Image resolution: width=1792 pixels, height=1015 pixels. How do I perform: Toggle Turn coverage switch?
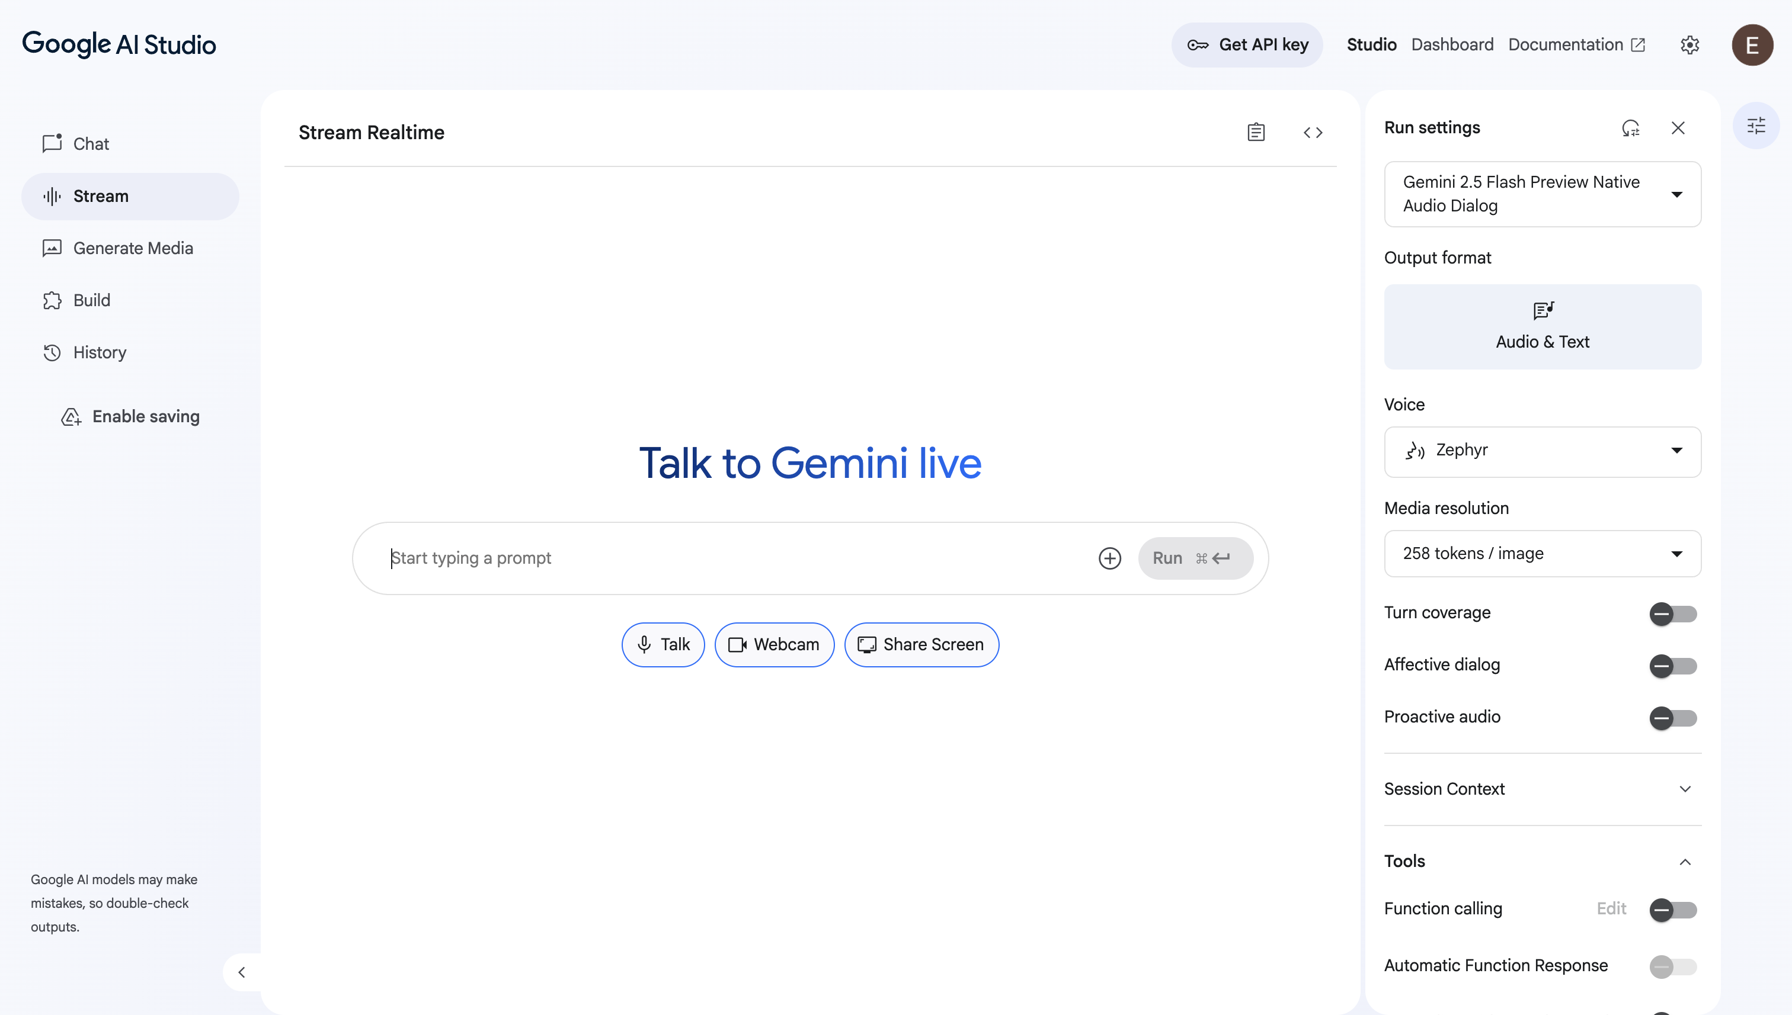[1673, 614]
